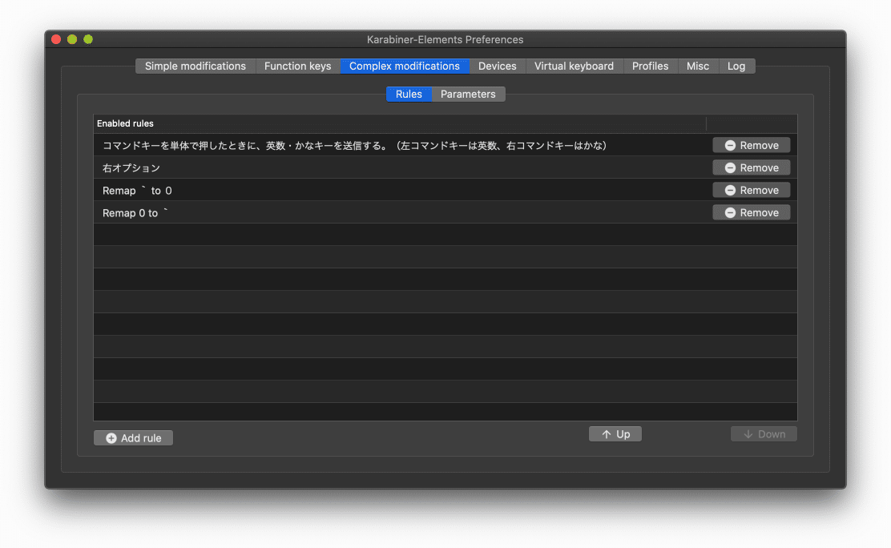This screenshot has height=548, width=891.
Task: Switch to the Virtual keyboard tab
Action: tap(574, 66)
